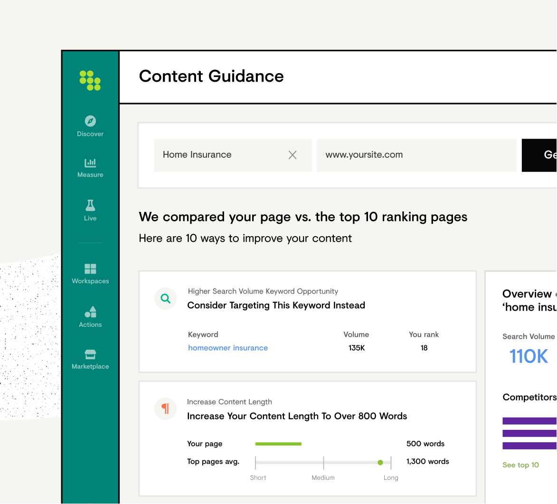557x504 pixels.
Task: Open the Live flask icon
Action: [90, 205]
